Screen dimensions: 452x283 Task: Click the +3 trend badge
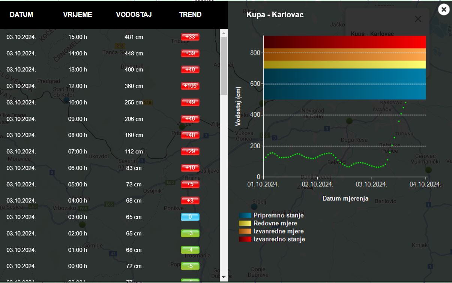coord(190,200)
